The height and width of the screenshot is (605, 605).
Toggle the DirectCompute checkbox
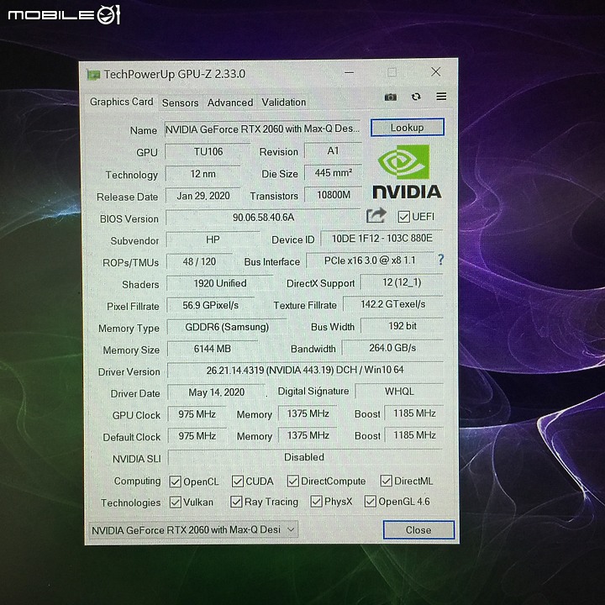click(293, 481)
